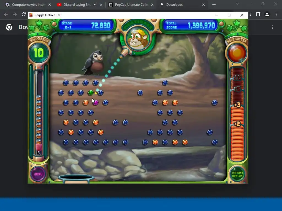Go forward in Chrome browser

click(15, 14)
